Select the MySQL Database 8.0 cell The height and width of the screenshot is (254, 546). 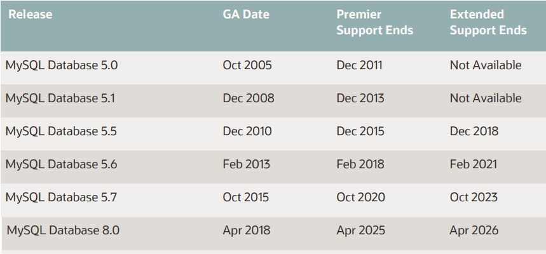tap(63, 230)
